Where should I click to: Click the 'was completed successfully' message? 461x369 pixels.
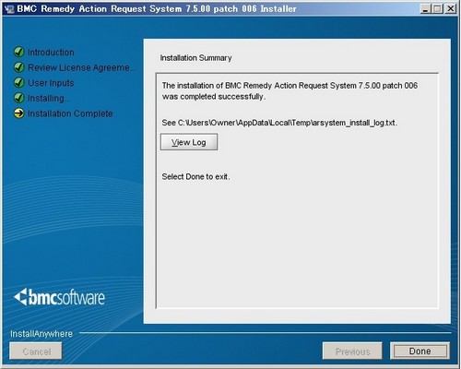(x=214, y=97)
